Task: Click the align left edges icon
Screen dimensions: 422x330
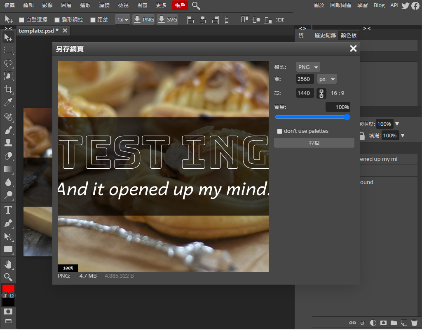Action: point(190,20)
